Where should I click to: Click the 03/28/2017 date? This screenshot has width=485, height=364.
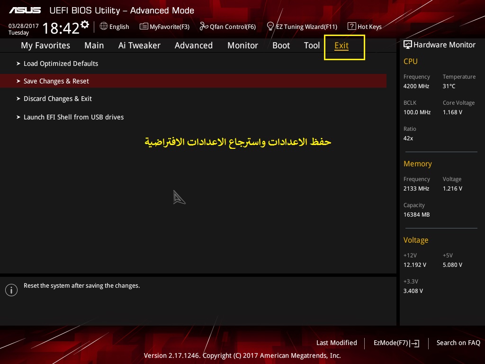[24, 26]
